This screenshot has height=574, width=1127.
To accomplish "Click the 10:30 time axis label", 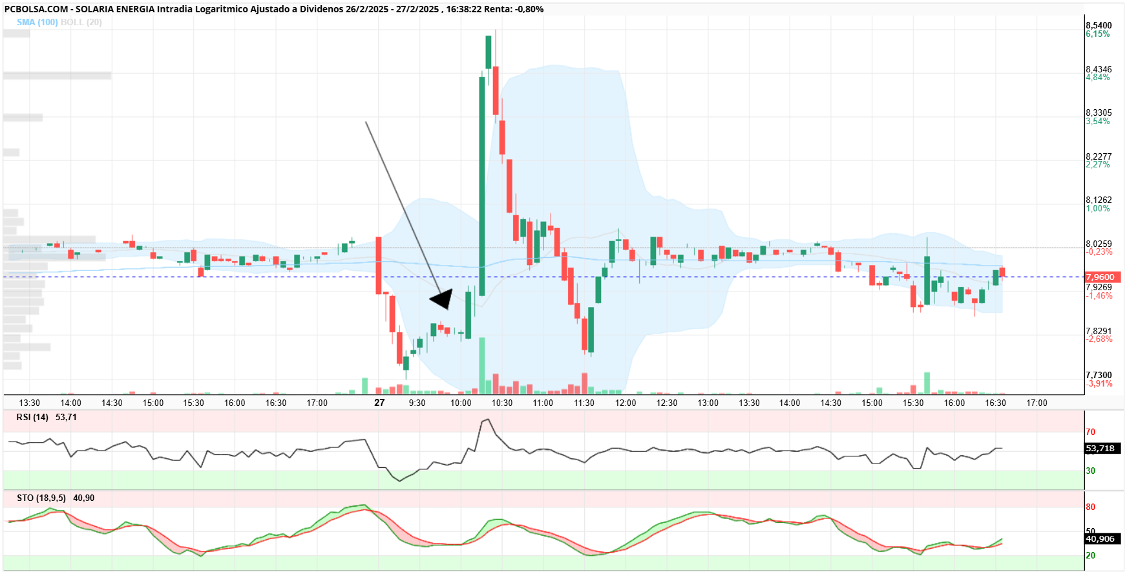I will pos(502,403).
